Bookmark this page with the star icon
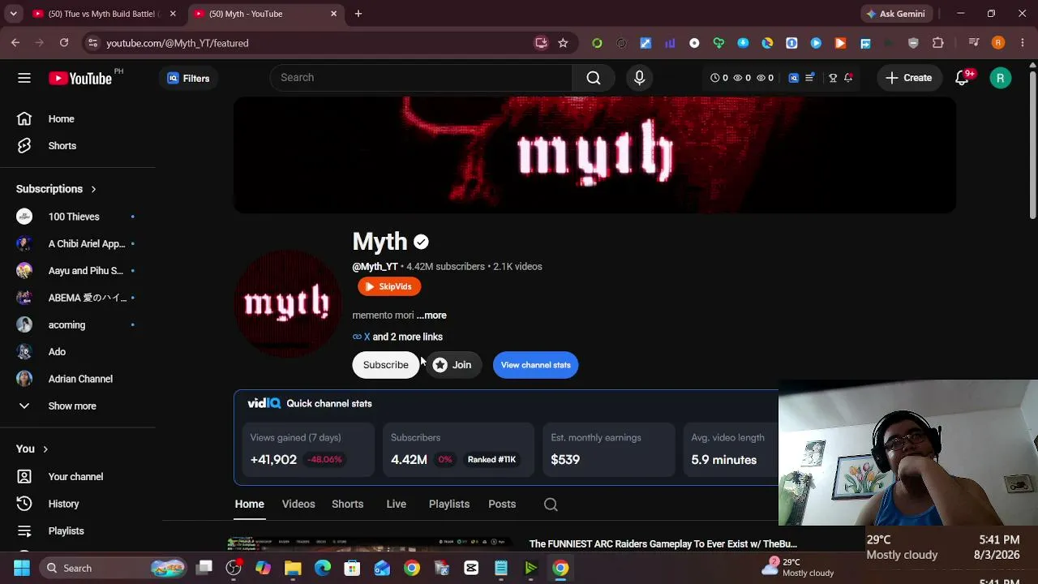Viewport: 1038px width, 584px height. click(563, 43)
